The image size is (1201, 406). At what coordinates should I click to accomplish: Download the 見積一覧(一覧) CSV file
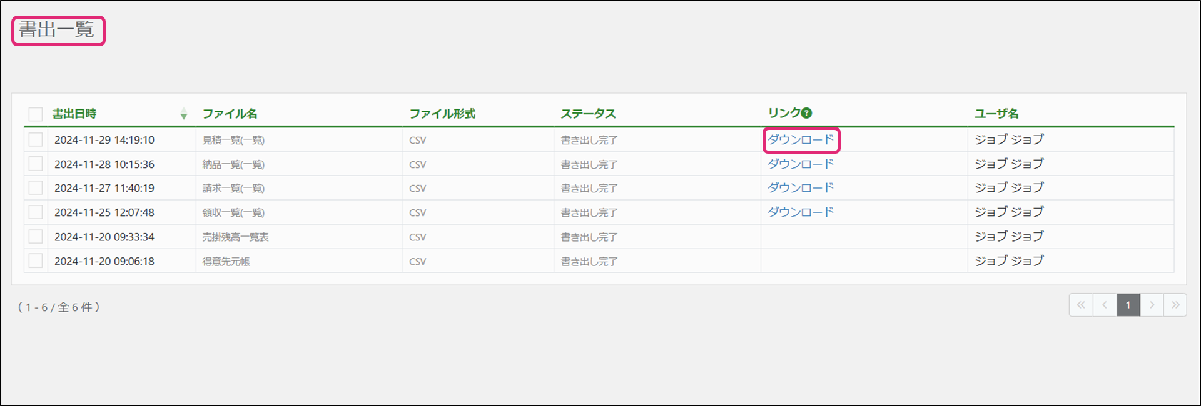pyautogui.click(x=801, y=140)
